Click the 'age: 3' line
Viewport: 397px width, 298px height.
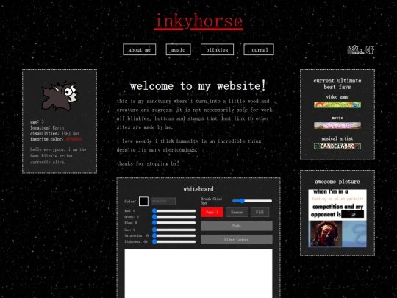pyautogui.click(x=37, y=122)
